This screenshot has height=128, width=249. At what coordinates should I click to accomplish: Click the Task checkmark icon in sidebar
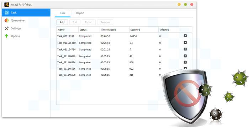(x=7, y=12)
